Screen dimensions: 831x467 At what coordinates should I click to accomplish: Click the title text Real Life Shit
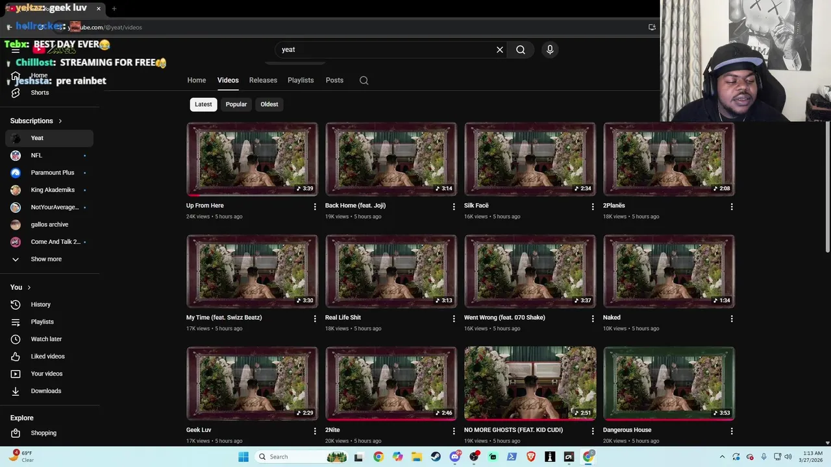click(343, 318)
